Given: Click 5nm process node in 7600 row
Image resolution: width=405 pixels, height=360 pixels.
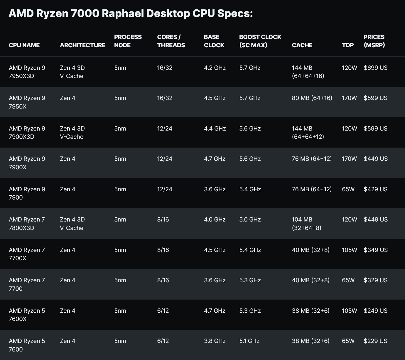Looking at the screenshot, I should pyautogui.click(x=120, y=341).
